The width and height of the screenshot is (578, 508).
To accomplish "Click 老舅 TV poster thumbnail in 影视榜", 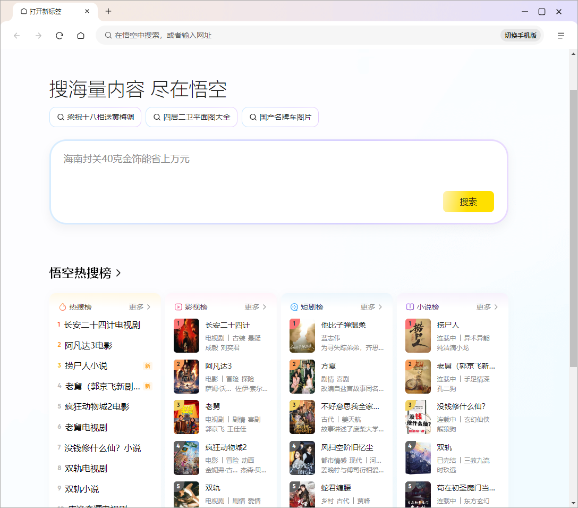I will pos(186,417).
